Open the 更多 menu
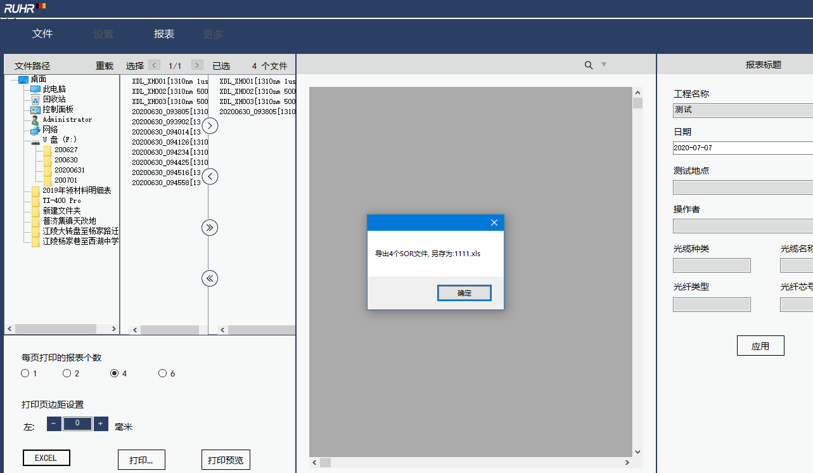Screen dimensions: 813x473 (213, 34)
